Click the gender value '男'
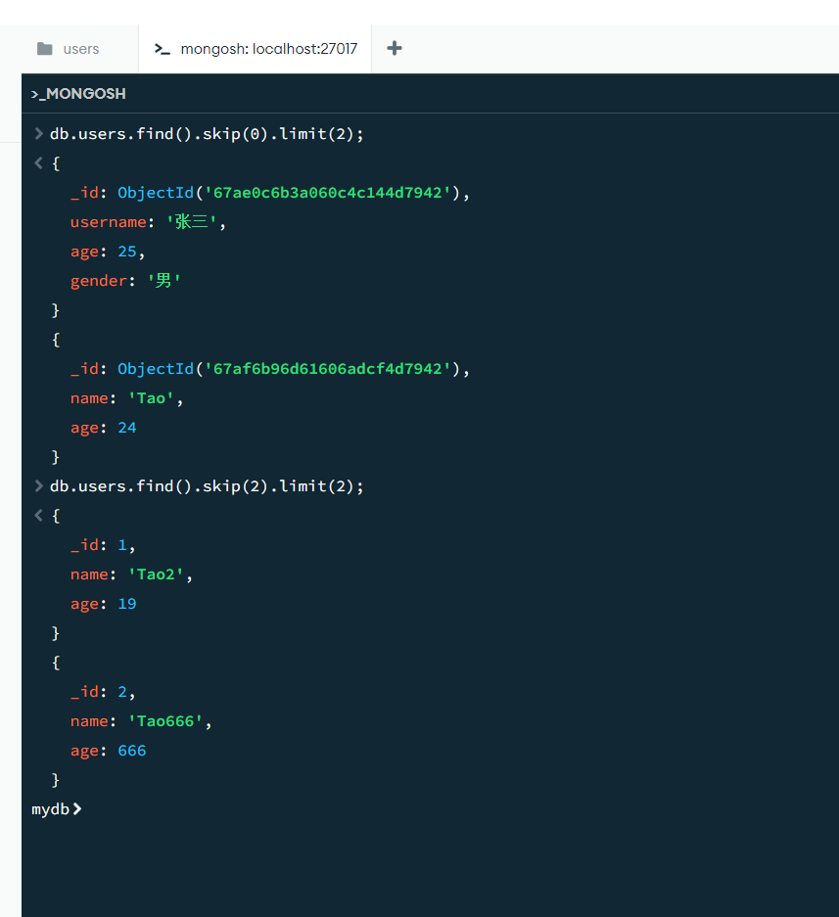 [164, 281]
